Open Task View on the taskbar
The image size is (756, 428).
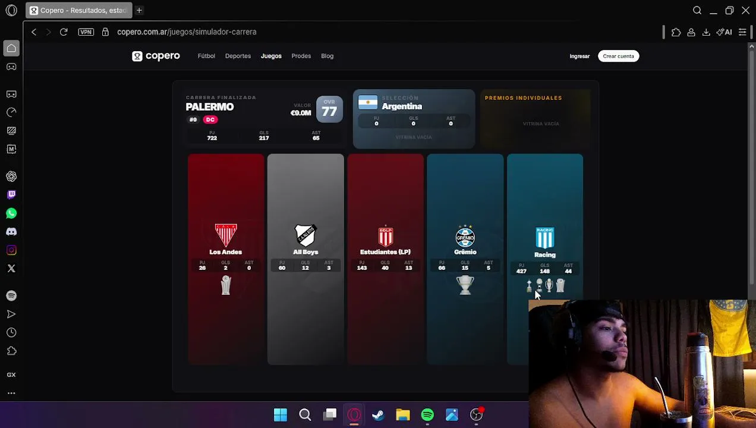pos(330,415)
